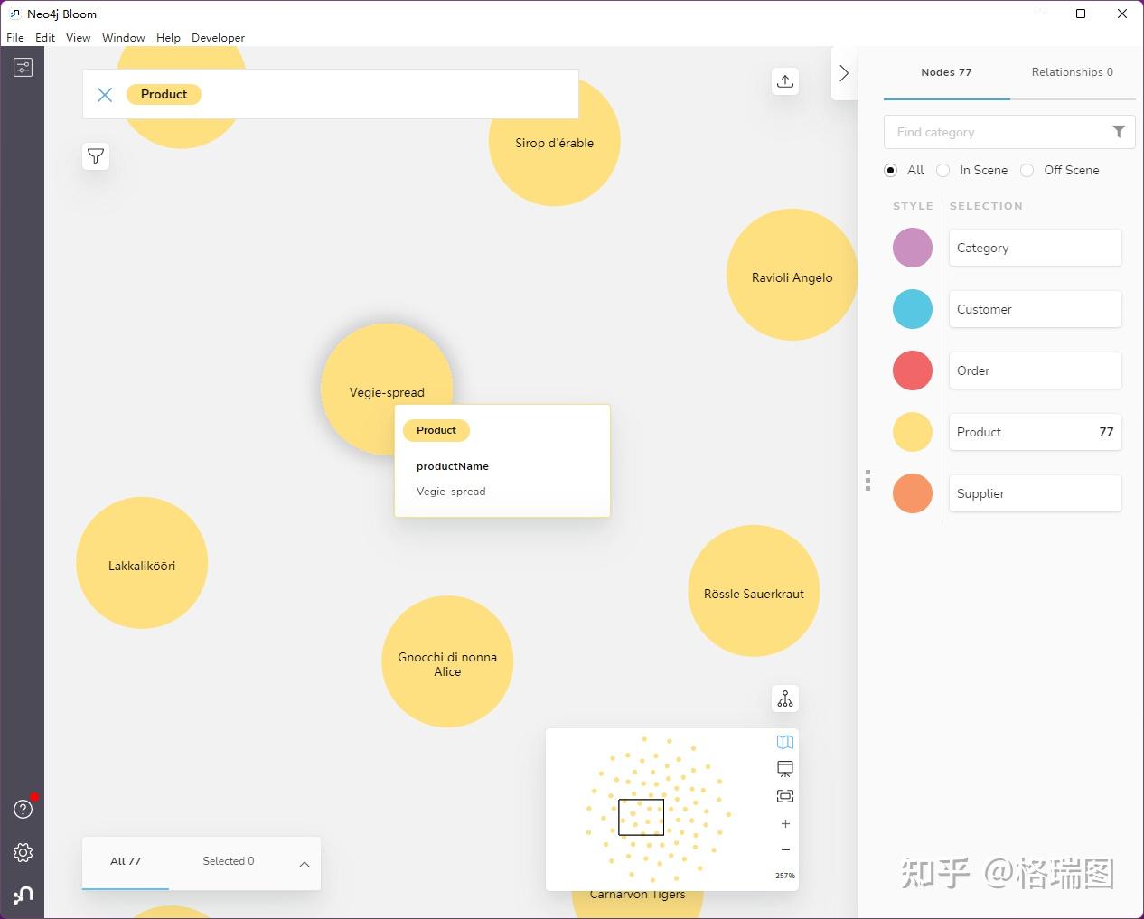Toggle the minimap map icon

pos(785,742)
